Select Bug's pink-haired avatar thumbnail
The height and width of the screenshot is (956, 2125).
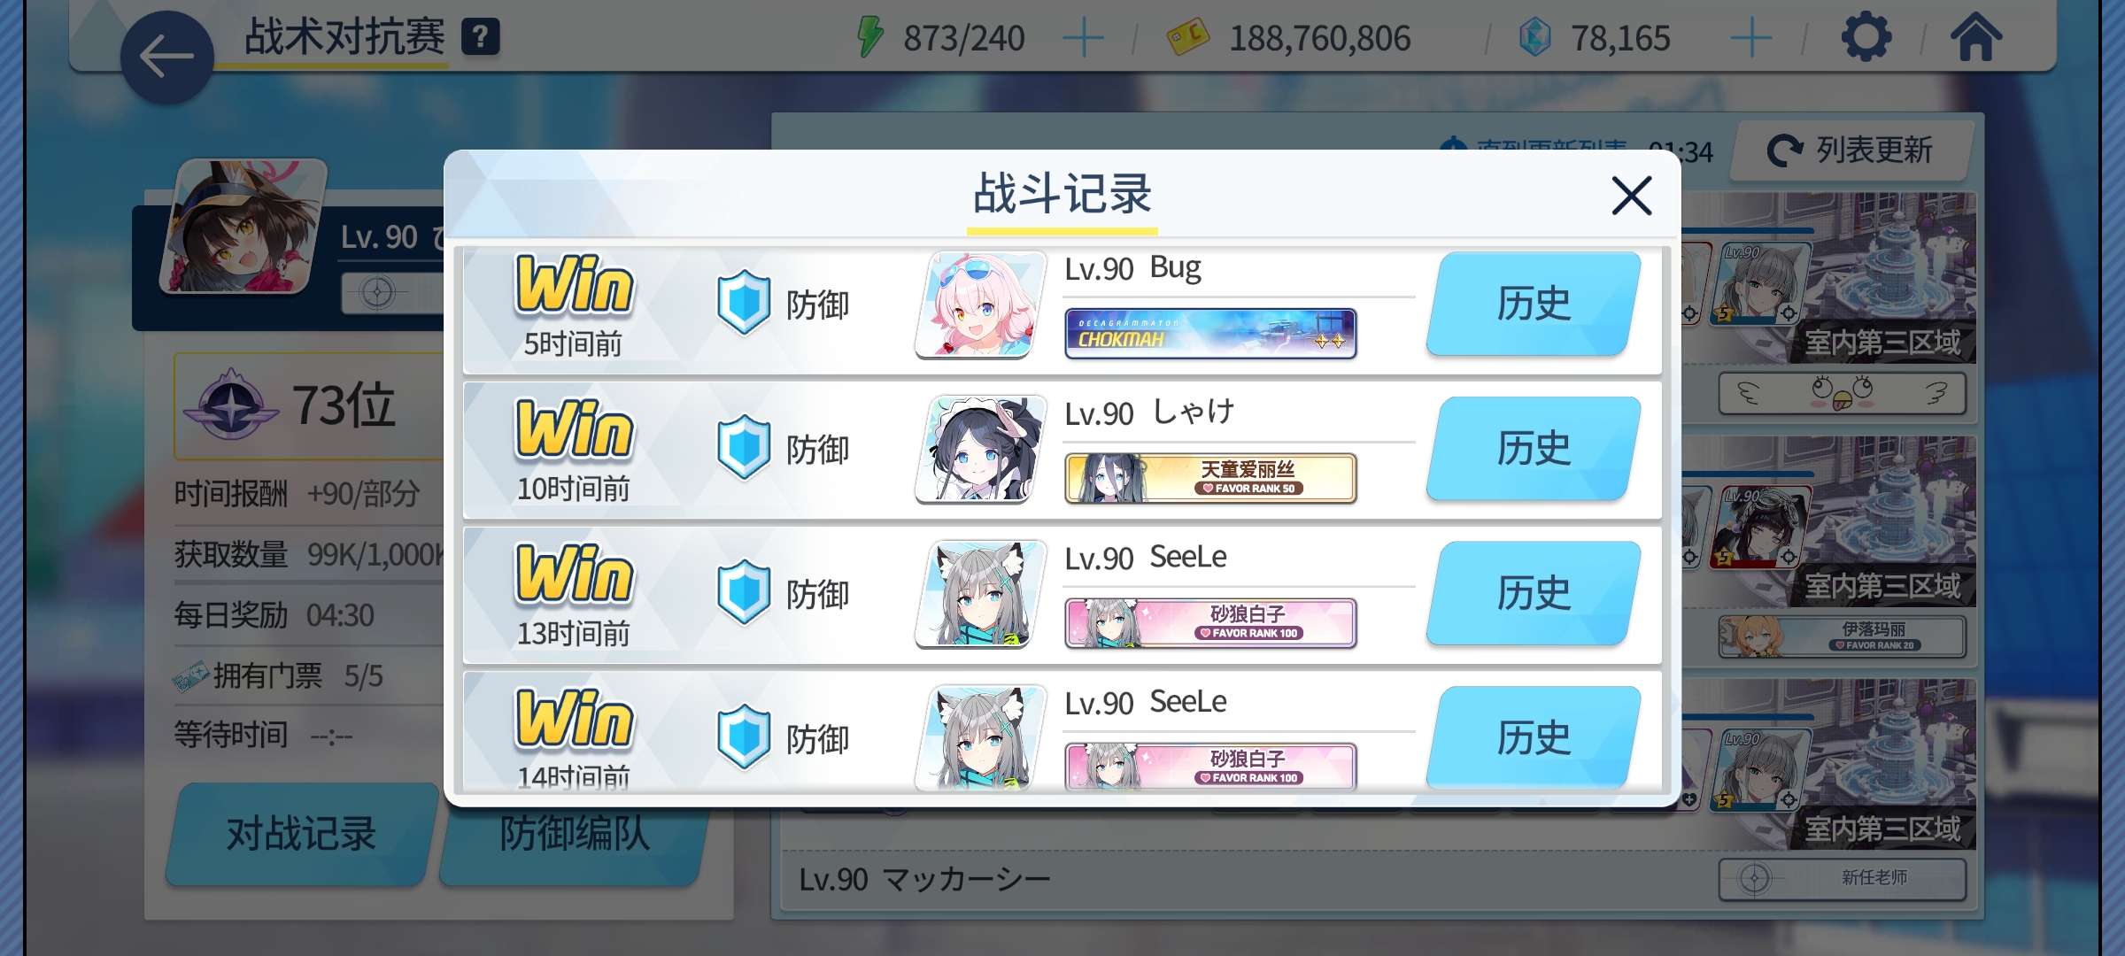[x=980, y=305]
